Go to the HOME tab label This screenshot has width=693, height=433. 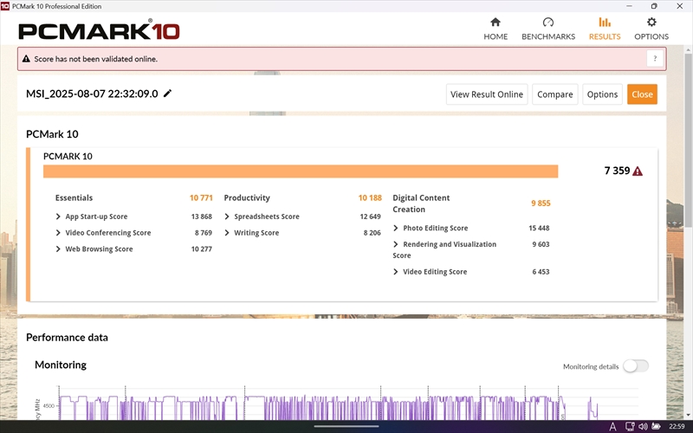(495, 36)
